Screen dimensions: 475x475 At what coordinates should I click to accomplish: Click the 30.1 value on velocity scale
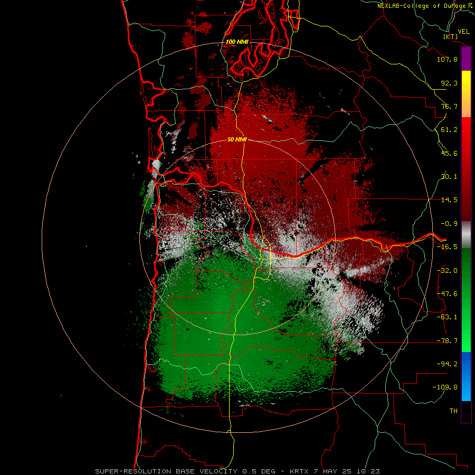449,177
